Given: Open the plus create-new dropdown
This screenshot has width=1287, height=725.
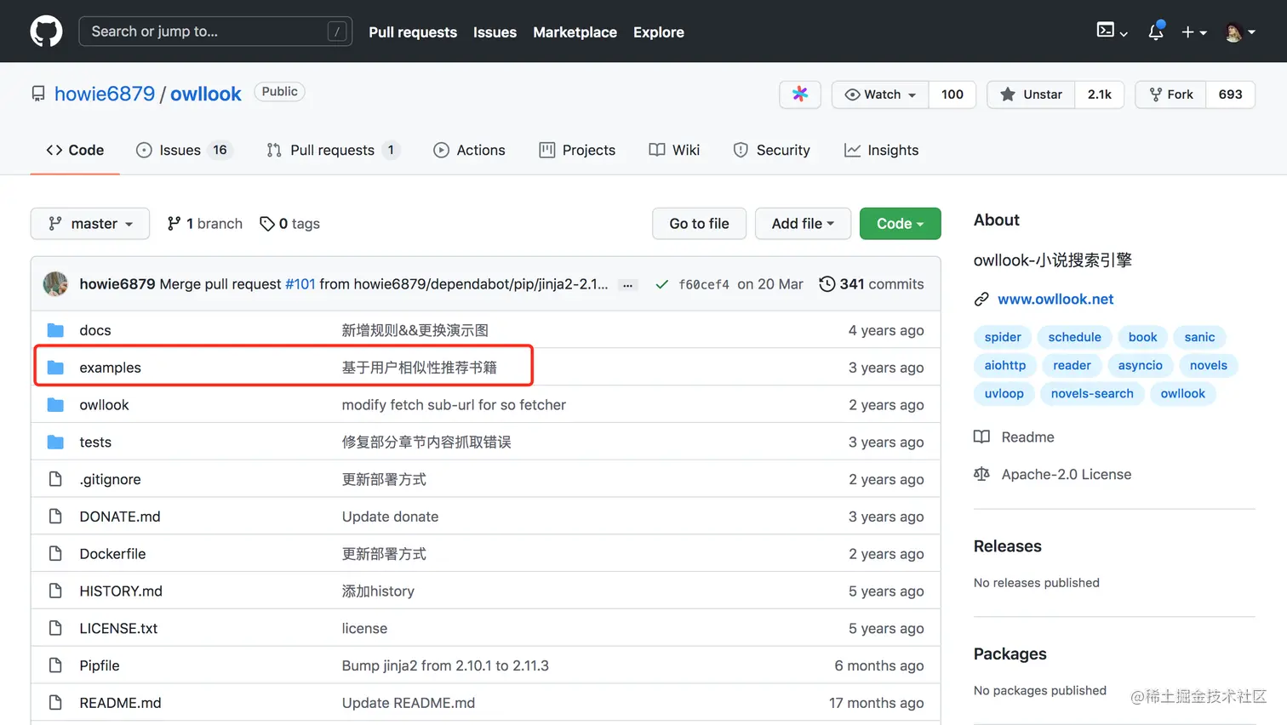Looking at the screenshot, I should click(1194, 32).
